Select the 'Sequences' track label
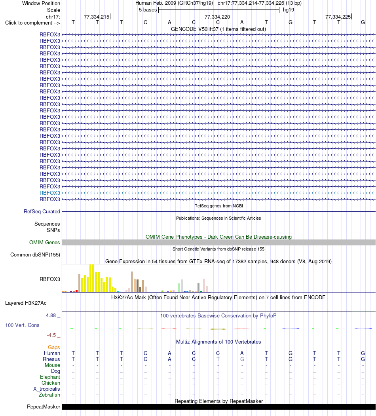The image size is (376, 416). pos(47,224)
